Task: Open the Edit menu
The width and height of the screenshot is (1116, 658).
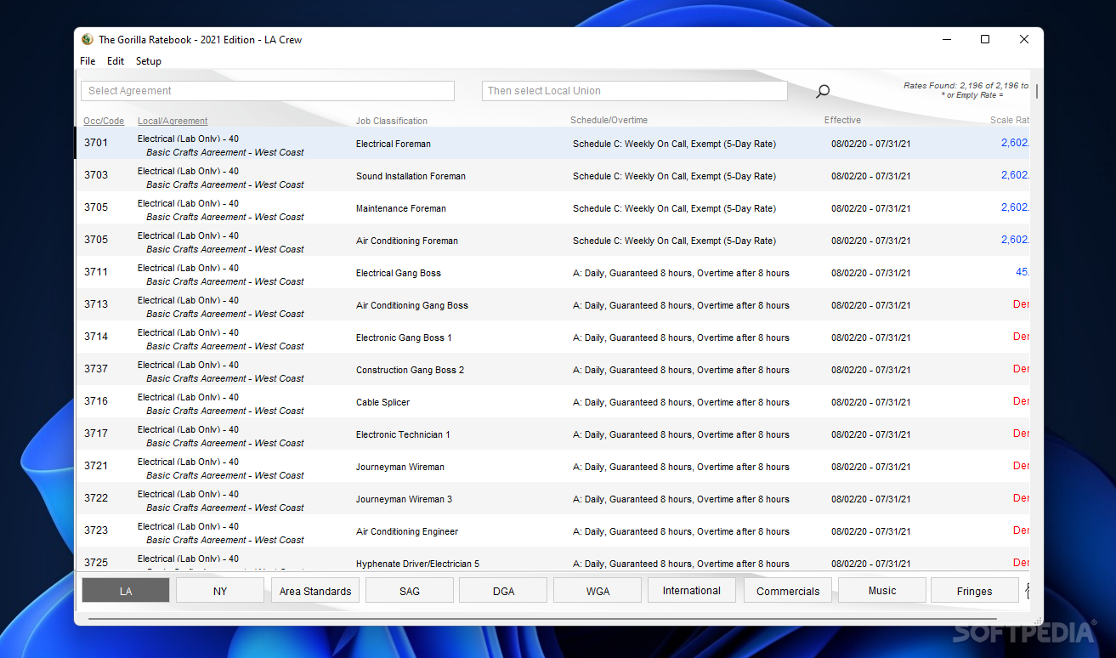Action: 116,61
